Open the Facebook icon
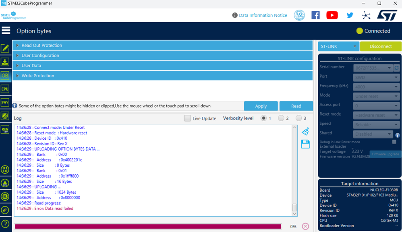 (316, 15)
